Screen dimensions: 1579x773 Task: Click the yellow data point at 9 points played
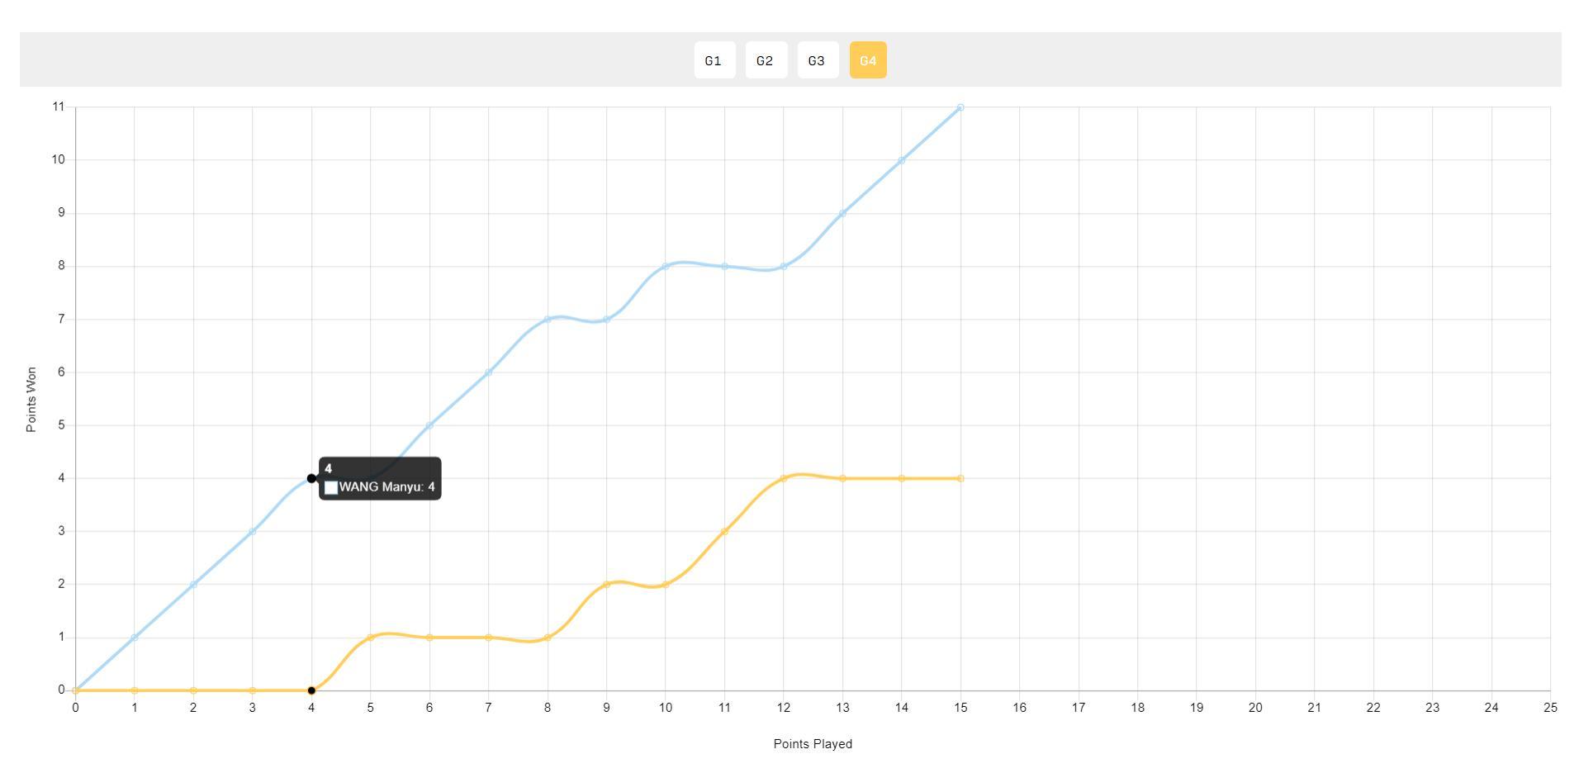tap(607, 585)
